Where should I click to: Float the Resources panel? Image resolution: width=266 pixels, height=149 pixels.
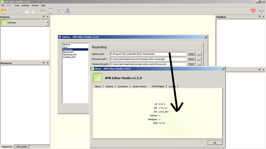tap(44, 63)
